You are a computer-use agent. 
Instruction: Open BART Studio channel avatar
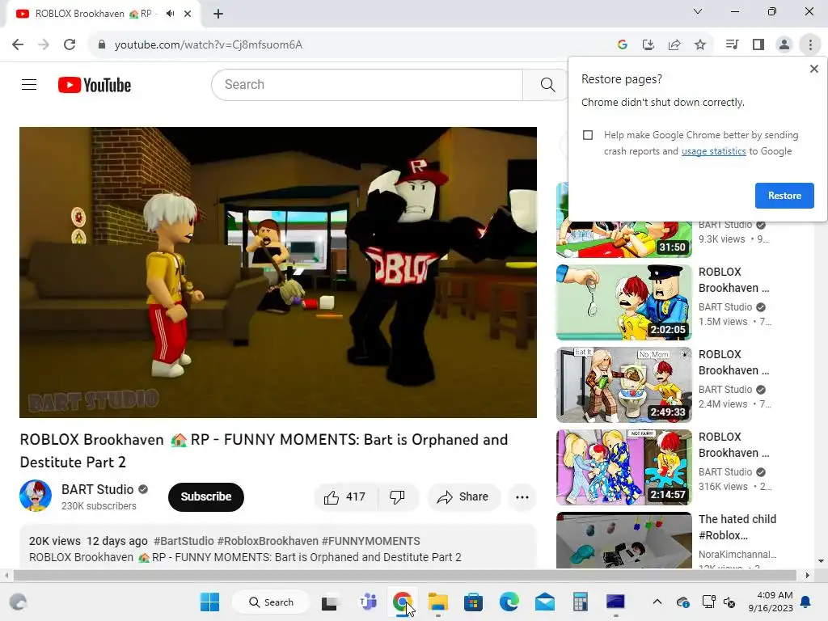(36, 496)
